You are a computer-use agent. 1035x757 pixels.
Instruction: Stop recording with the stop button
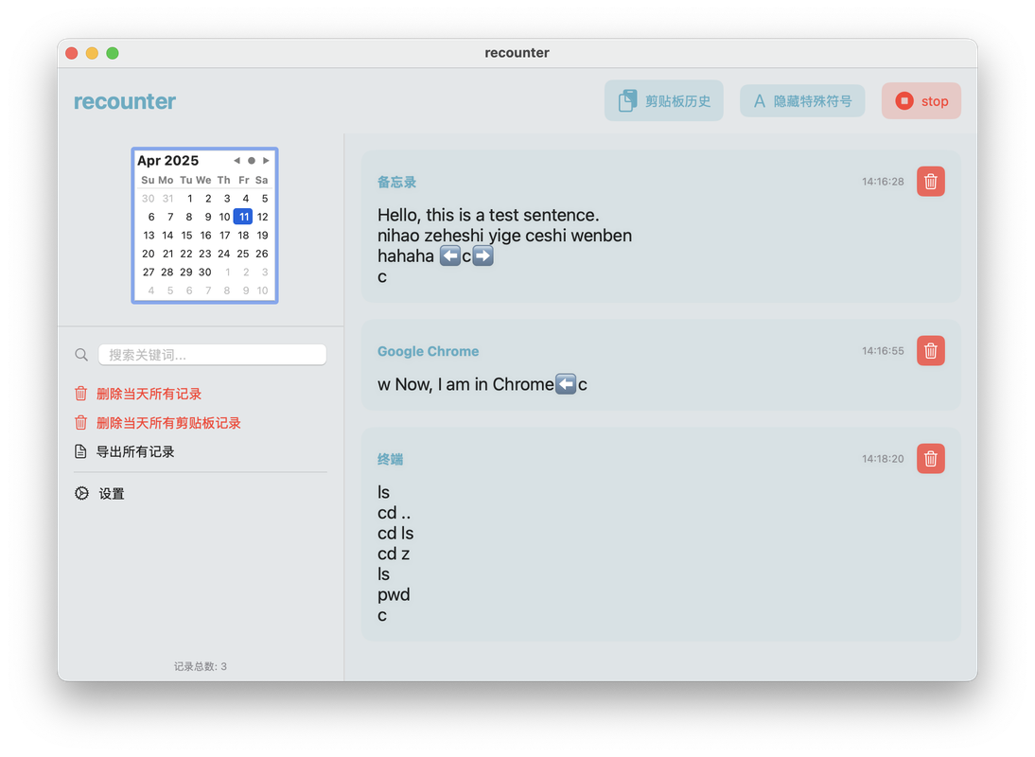pyautogui.click(x=921, y=101)
